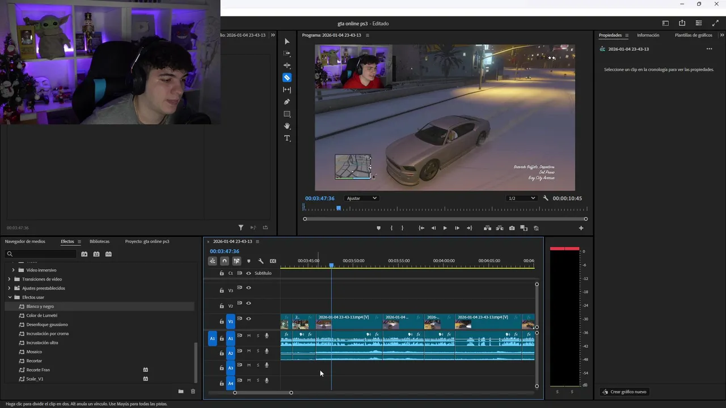
Task: Toggle lock on track V1
Action: (x=222, y=321)
